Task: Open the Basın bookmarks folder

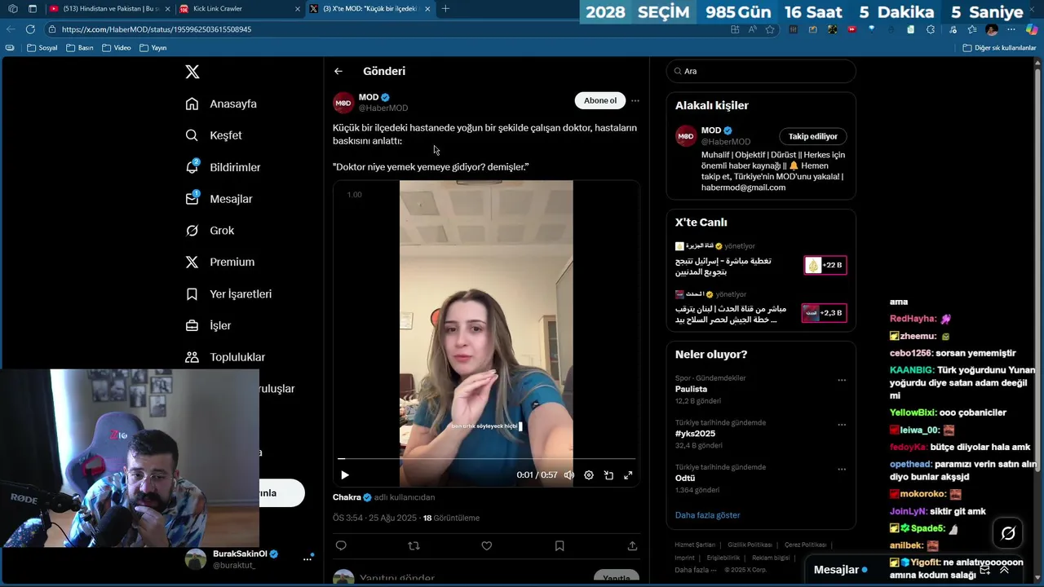Action: pos(80,48)
